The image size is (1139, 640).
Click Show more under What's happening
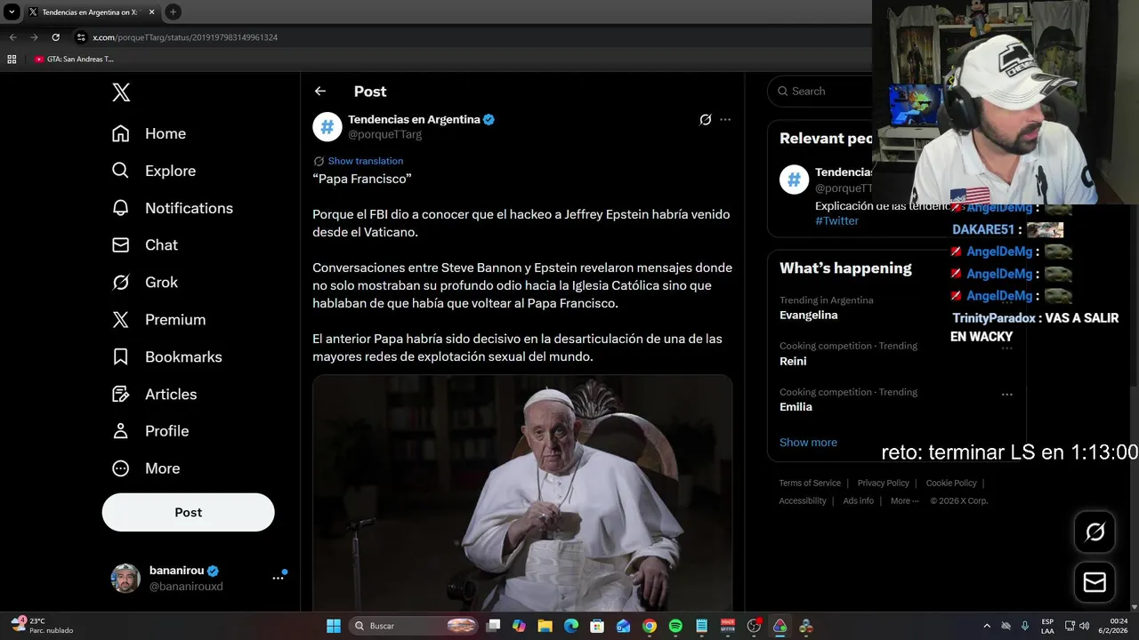[808, 442]
